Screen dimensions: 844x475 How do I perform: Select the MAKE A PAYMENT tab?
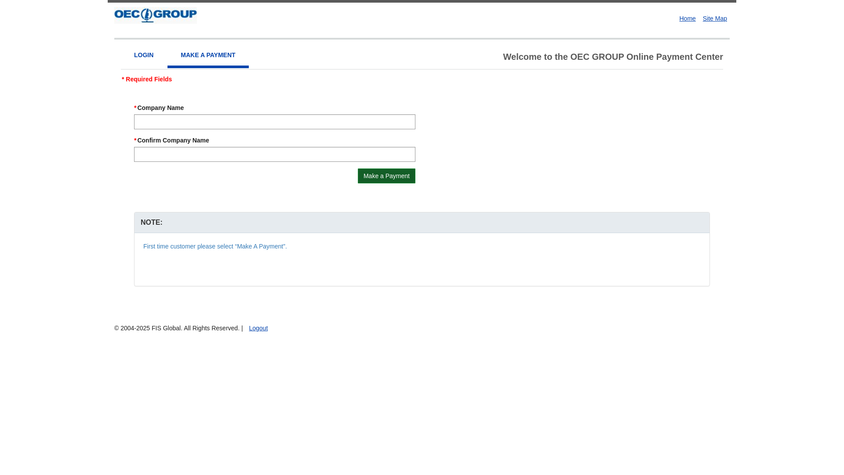point(208,55)
